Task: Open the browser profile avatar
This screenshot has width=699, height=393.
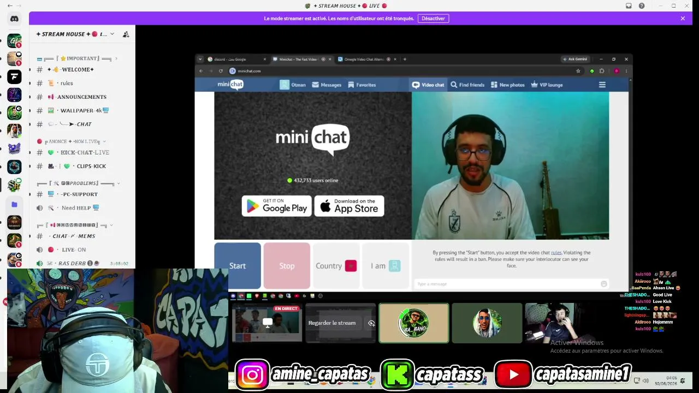Action: click(617, 71)
